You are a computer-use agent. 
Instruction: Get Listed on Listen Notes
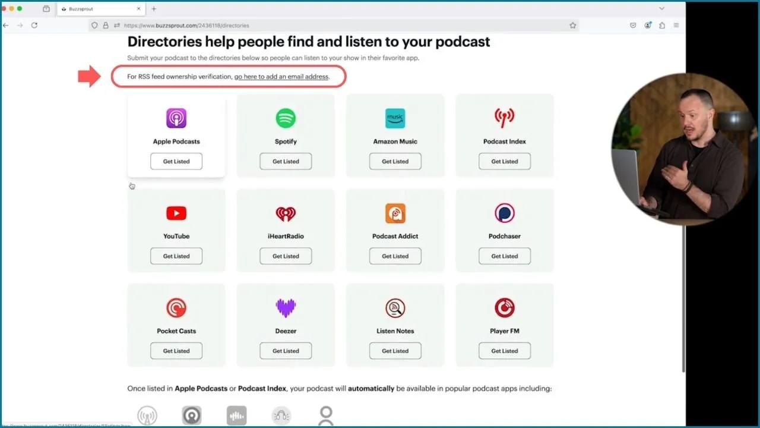[x=395, y=351]
